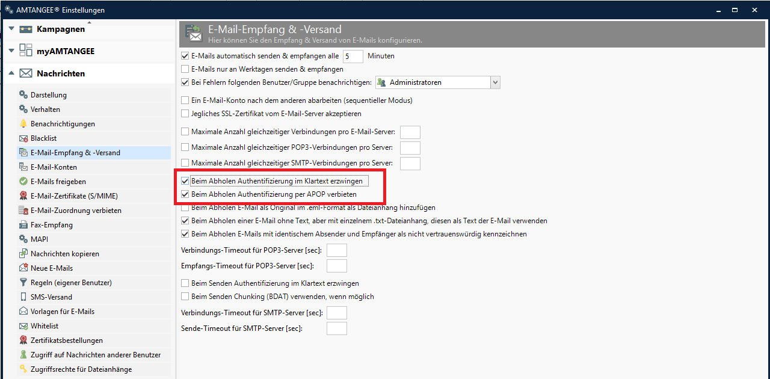Click Sende-Timeout für SMTP-Server field
The width and height of the screenshot is (770, 379).
pyautogui.click(x=337, y=328)
